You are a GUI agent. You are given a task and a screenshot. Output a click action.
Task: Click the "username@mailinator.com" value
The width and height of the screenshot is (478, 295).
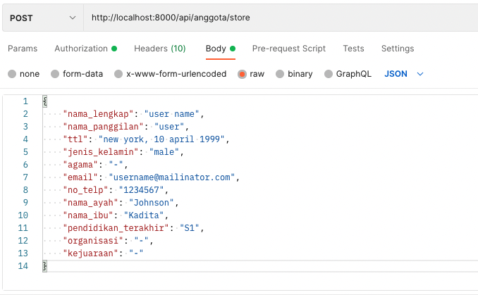(172, 177)
